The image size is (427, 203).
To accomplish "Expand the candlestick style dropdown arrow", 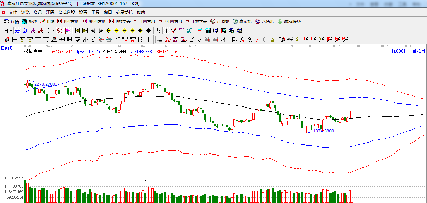I will coord(53,31).
